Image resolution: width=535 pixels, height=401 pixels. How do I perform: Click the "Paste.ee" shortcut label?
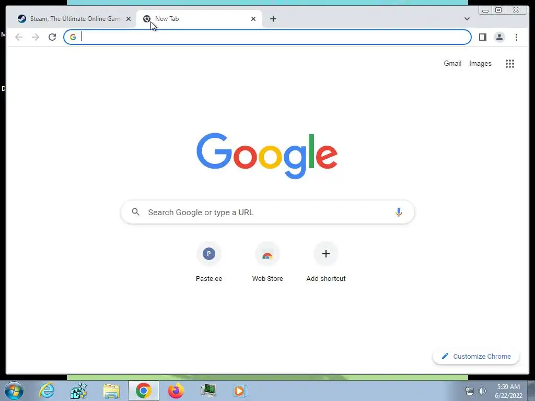209,279
